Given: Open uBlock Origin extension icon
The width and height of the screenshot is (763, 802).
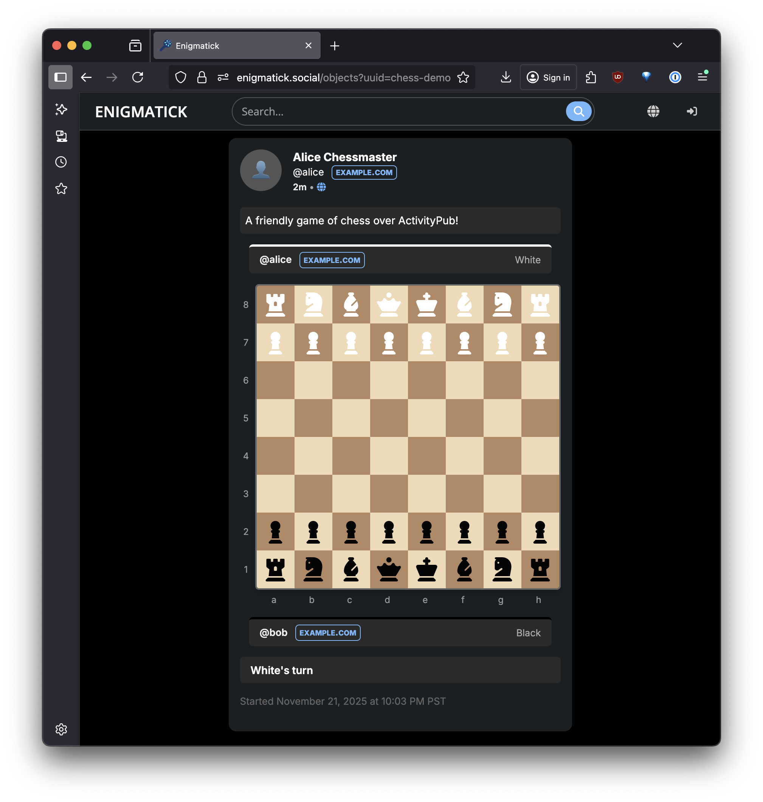Looking at the screenshot, I should [x=617, y=77].
